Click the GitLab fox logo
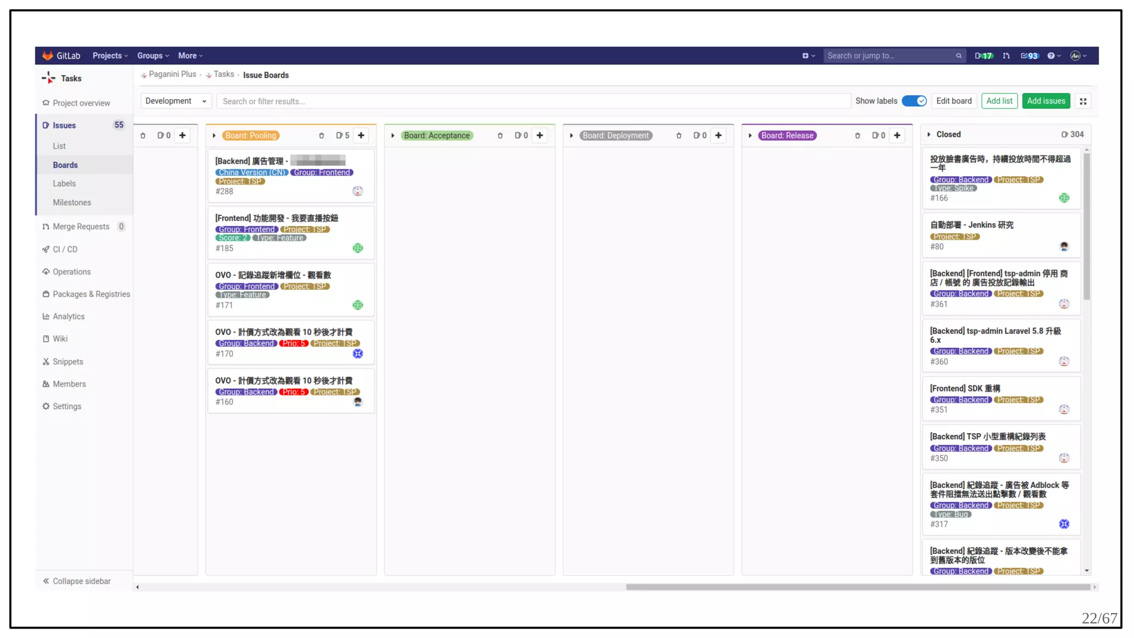Image resolution: width=1134 pixels, height=638 pixels. (48, 55)
